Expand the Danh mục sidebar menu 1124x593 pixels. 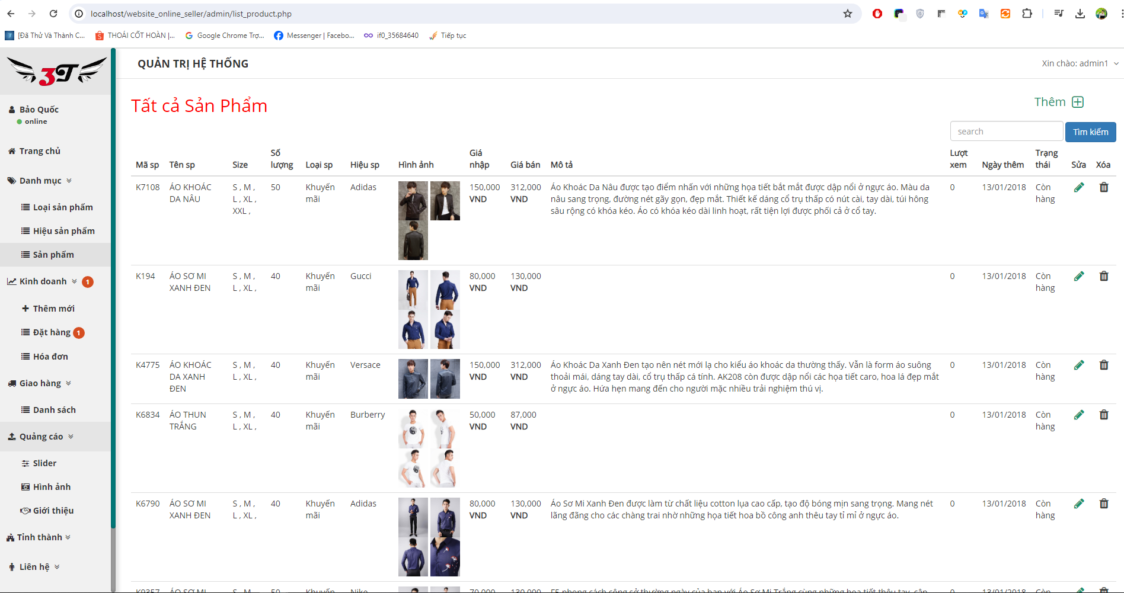[x=40, y=181]
